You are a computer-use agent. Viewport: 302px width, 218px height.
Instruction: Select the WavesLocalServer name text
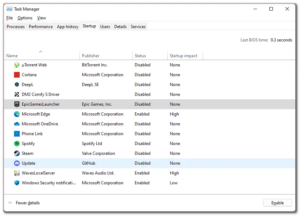click(x=38, y=173)
